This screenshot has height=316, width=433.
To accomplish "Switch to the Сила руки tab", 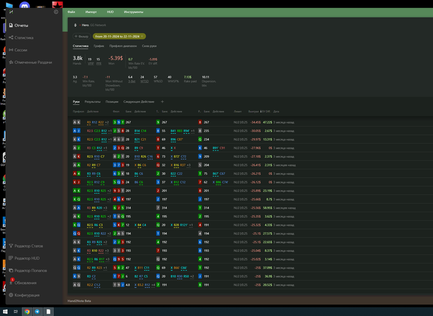I will (149, 46).
